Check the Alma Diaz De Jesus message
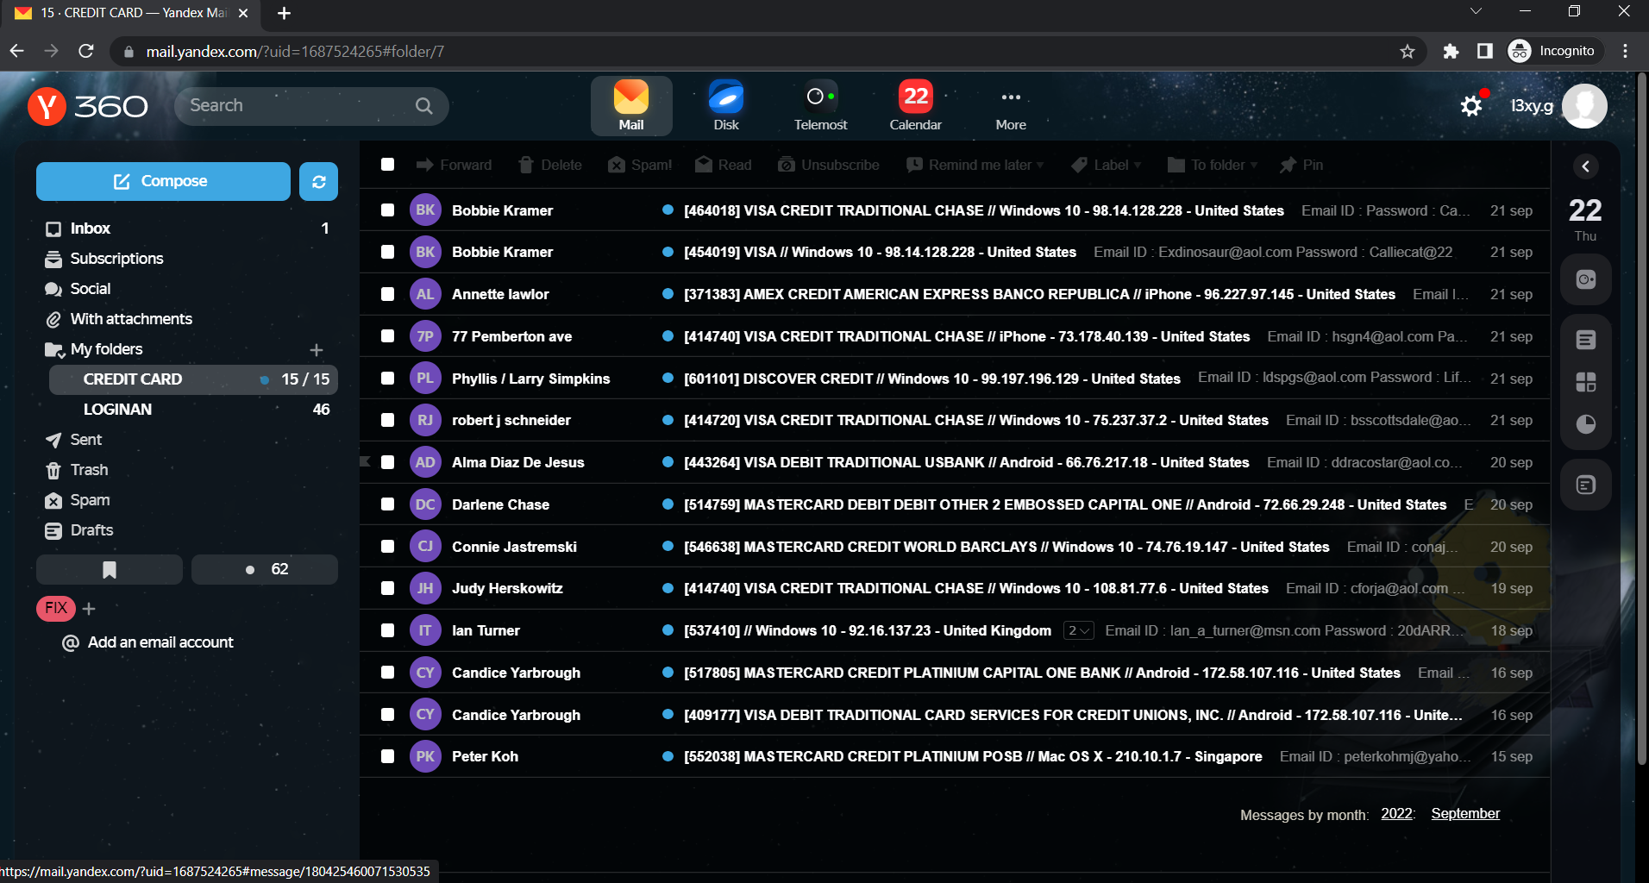Image resolution: width=1649 pixels, height=883 pixels. [388, 462]
